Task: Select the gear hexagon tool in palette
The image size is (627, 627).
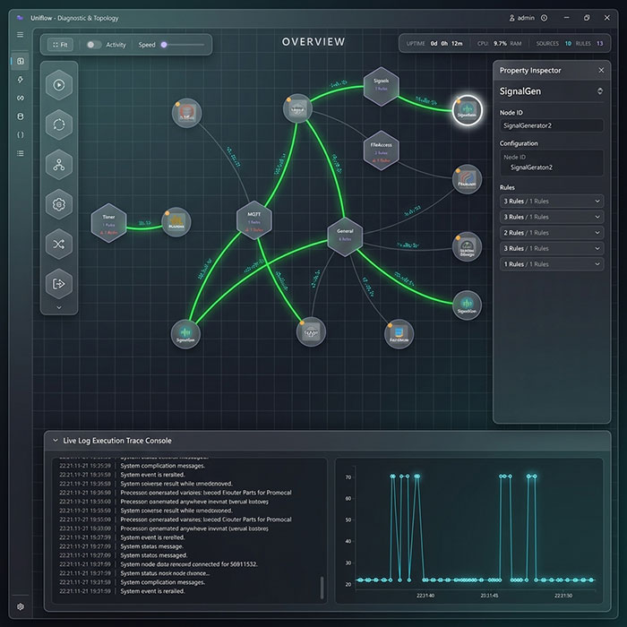Action: (x=59, y=204)
